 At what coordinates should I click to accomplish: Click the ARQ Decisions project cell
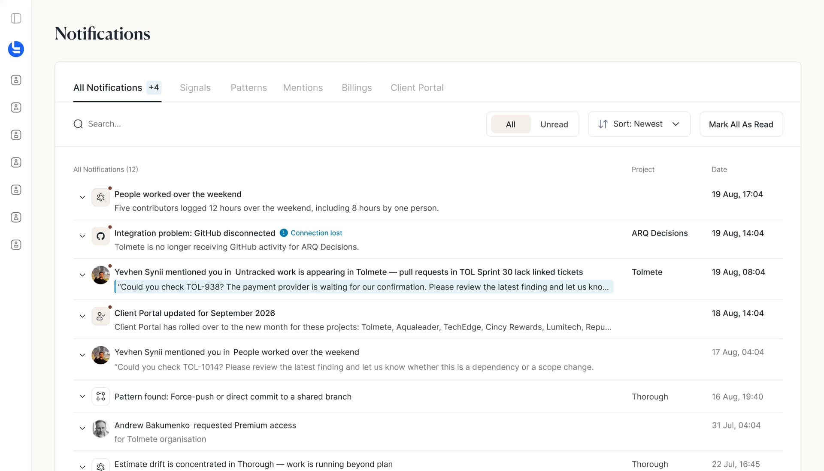coord(660,233)
